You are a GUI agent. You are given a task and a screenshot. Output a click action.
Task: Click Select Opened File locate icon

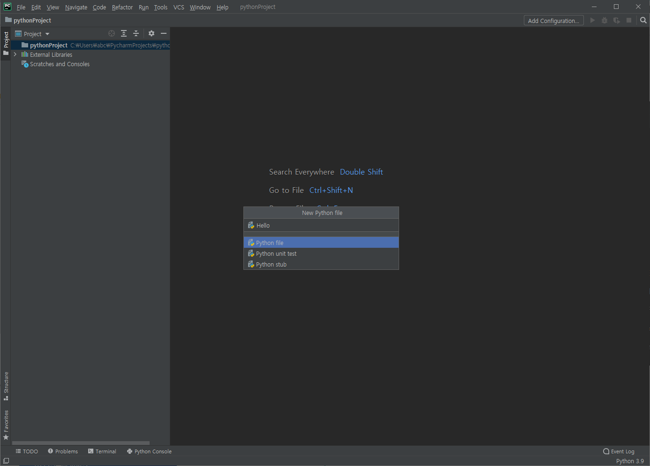[112, 33]
